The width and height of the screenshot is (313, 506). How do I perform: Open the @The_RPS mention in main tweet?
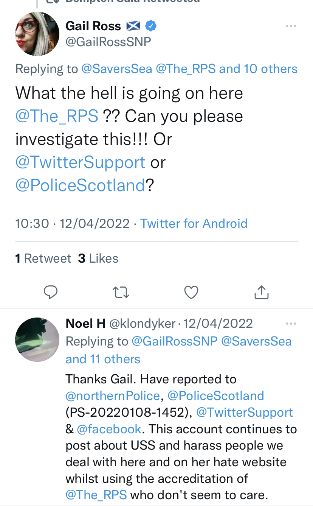coord(57,116)
